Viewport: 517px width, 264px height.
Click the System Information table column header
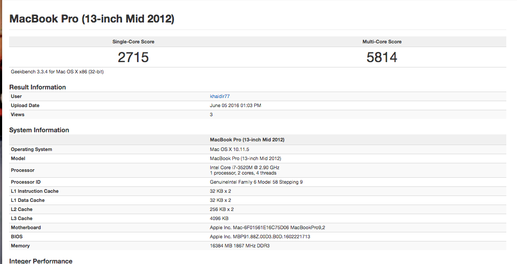click(247, 140)
